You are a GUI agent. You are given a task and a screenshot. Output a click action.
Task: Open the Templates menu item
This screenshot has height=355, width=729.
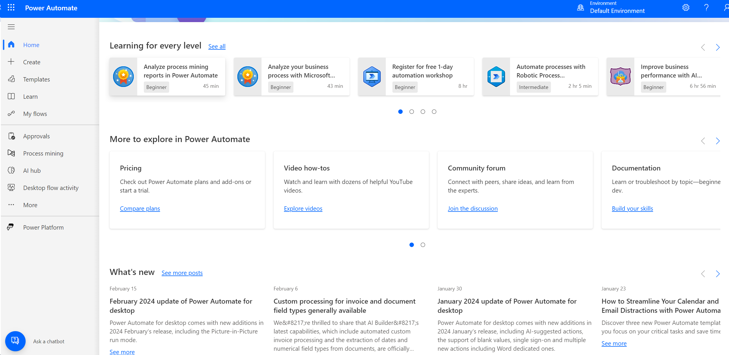coord(37,79)
